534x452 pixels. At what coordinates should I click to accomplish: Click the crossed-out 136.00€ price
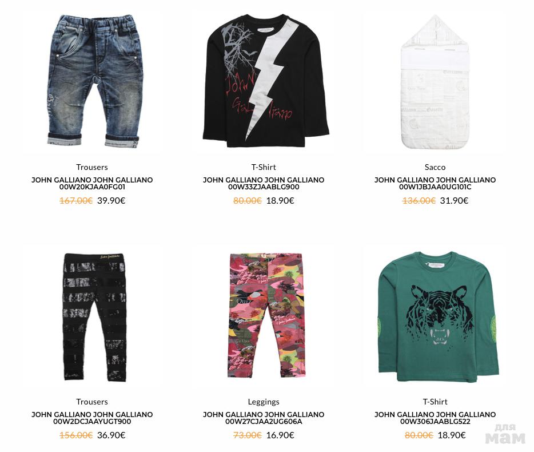[419, 200]
